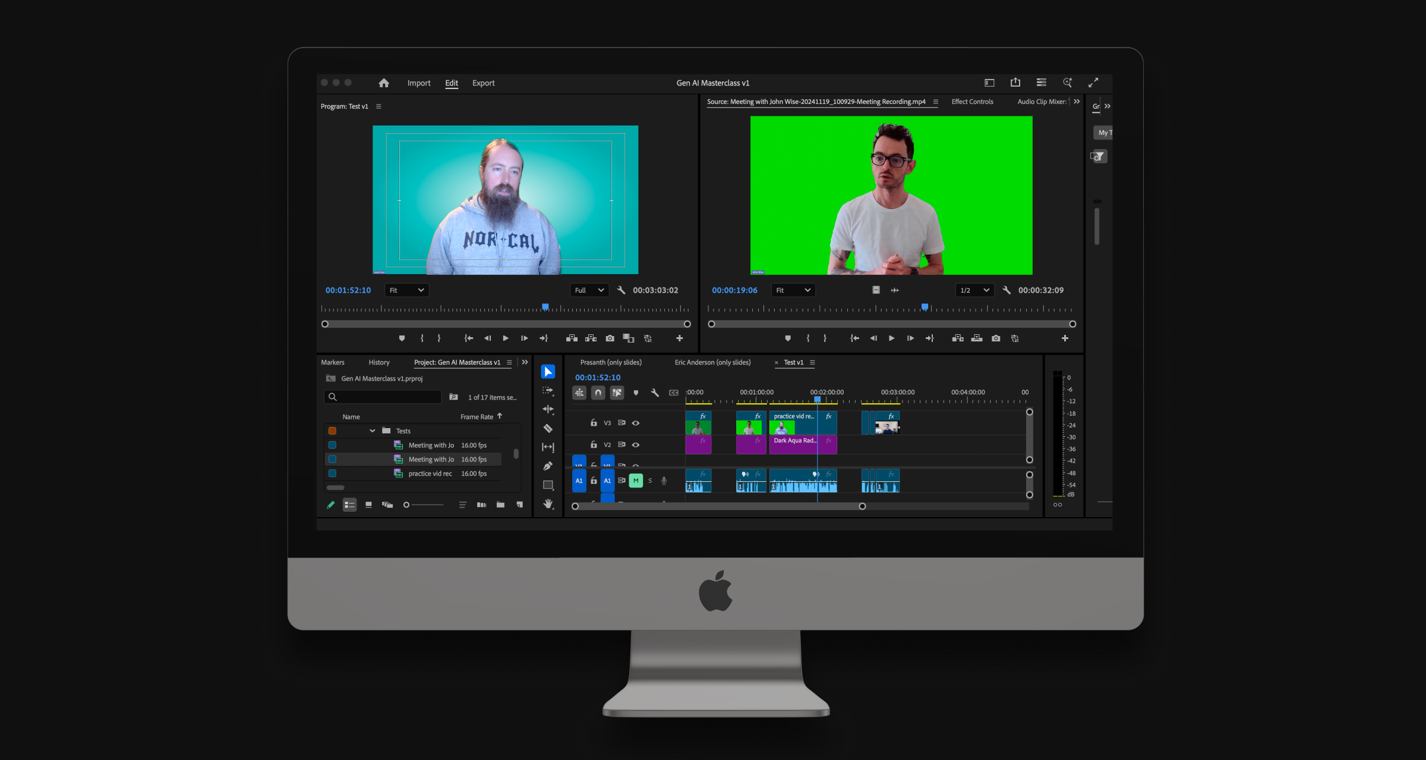Click the camera Export Frame icon in Program monitor
Screen dimensions: 1426x760
(x=610, y=338)
